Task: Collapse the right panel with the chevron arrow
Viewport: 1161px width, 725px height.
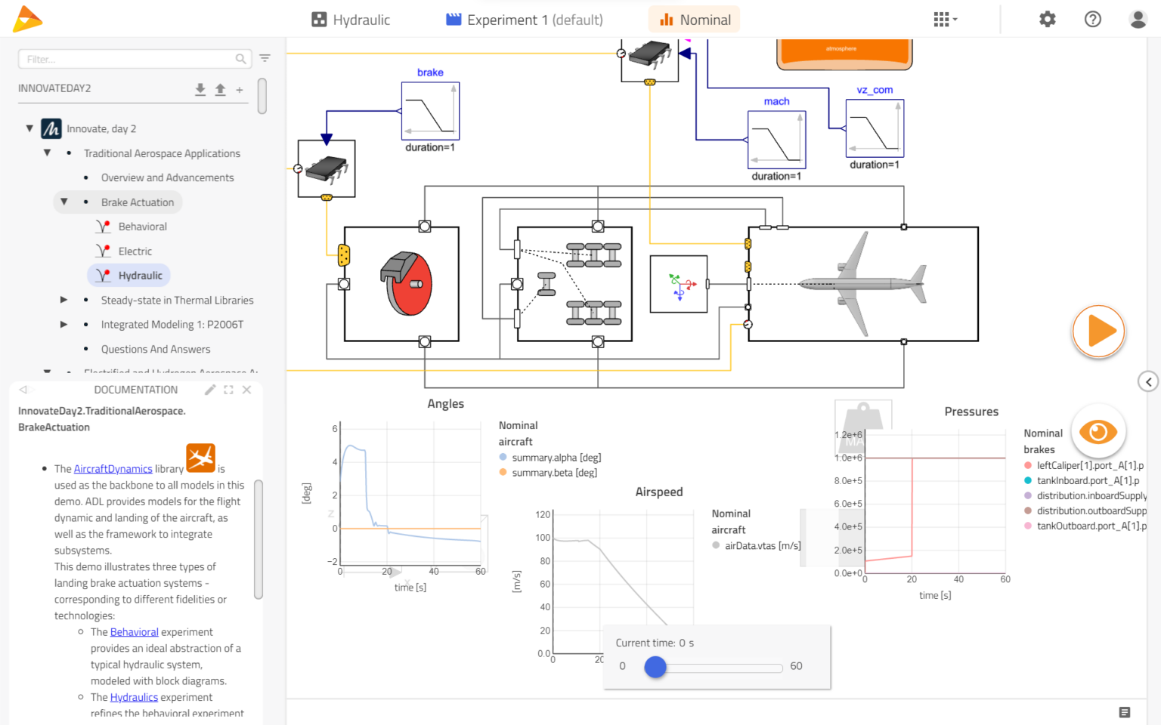Action: (1148, 381)
